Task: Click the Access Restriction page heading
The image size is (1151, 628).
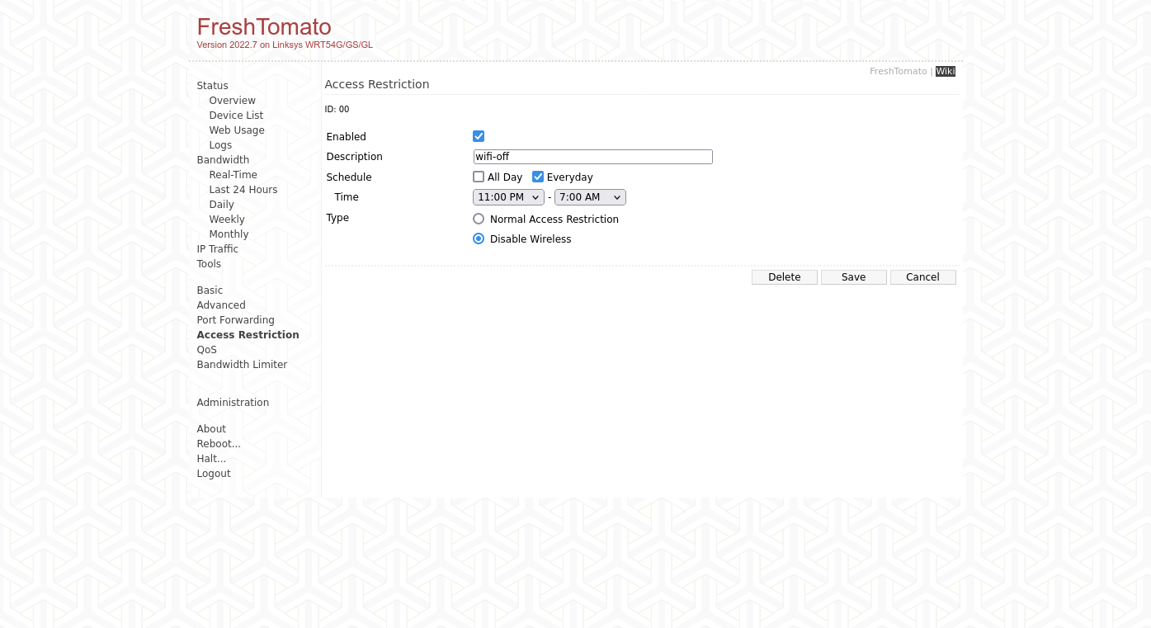Action: coord(377,84)
